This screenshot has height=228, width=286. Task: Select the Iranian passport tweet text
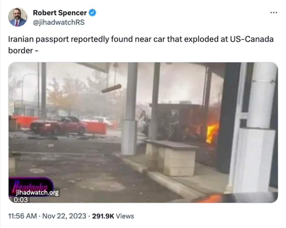(x=141, y=45)
